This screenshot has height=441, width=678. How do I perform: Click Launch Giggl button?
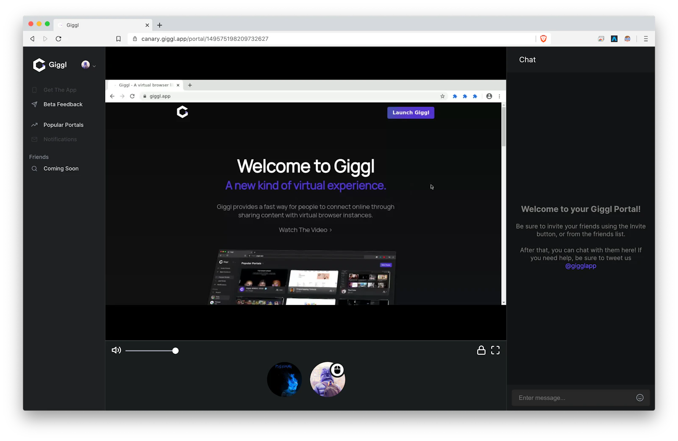point(411,113)
